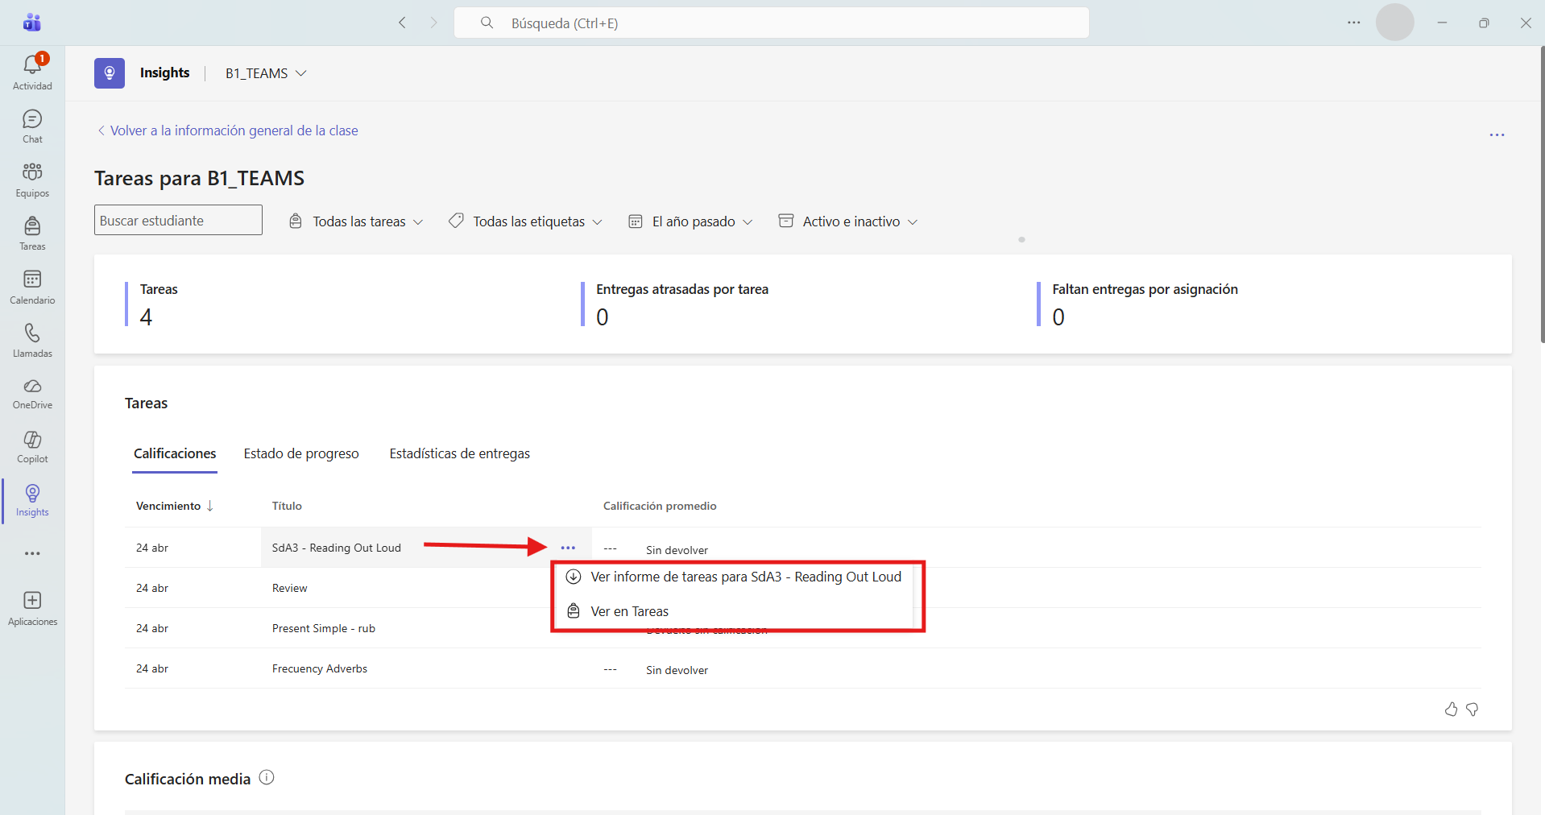Open Llamadas in the sidebar
The image size is (1545, 815).
pyautogui.click(x=32, y=341)
